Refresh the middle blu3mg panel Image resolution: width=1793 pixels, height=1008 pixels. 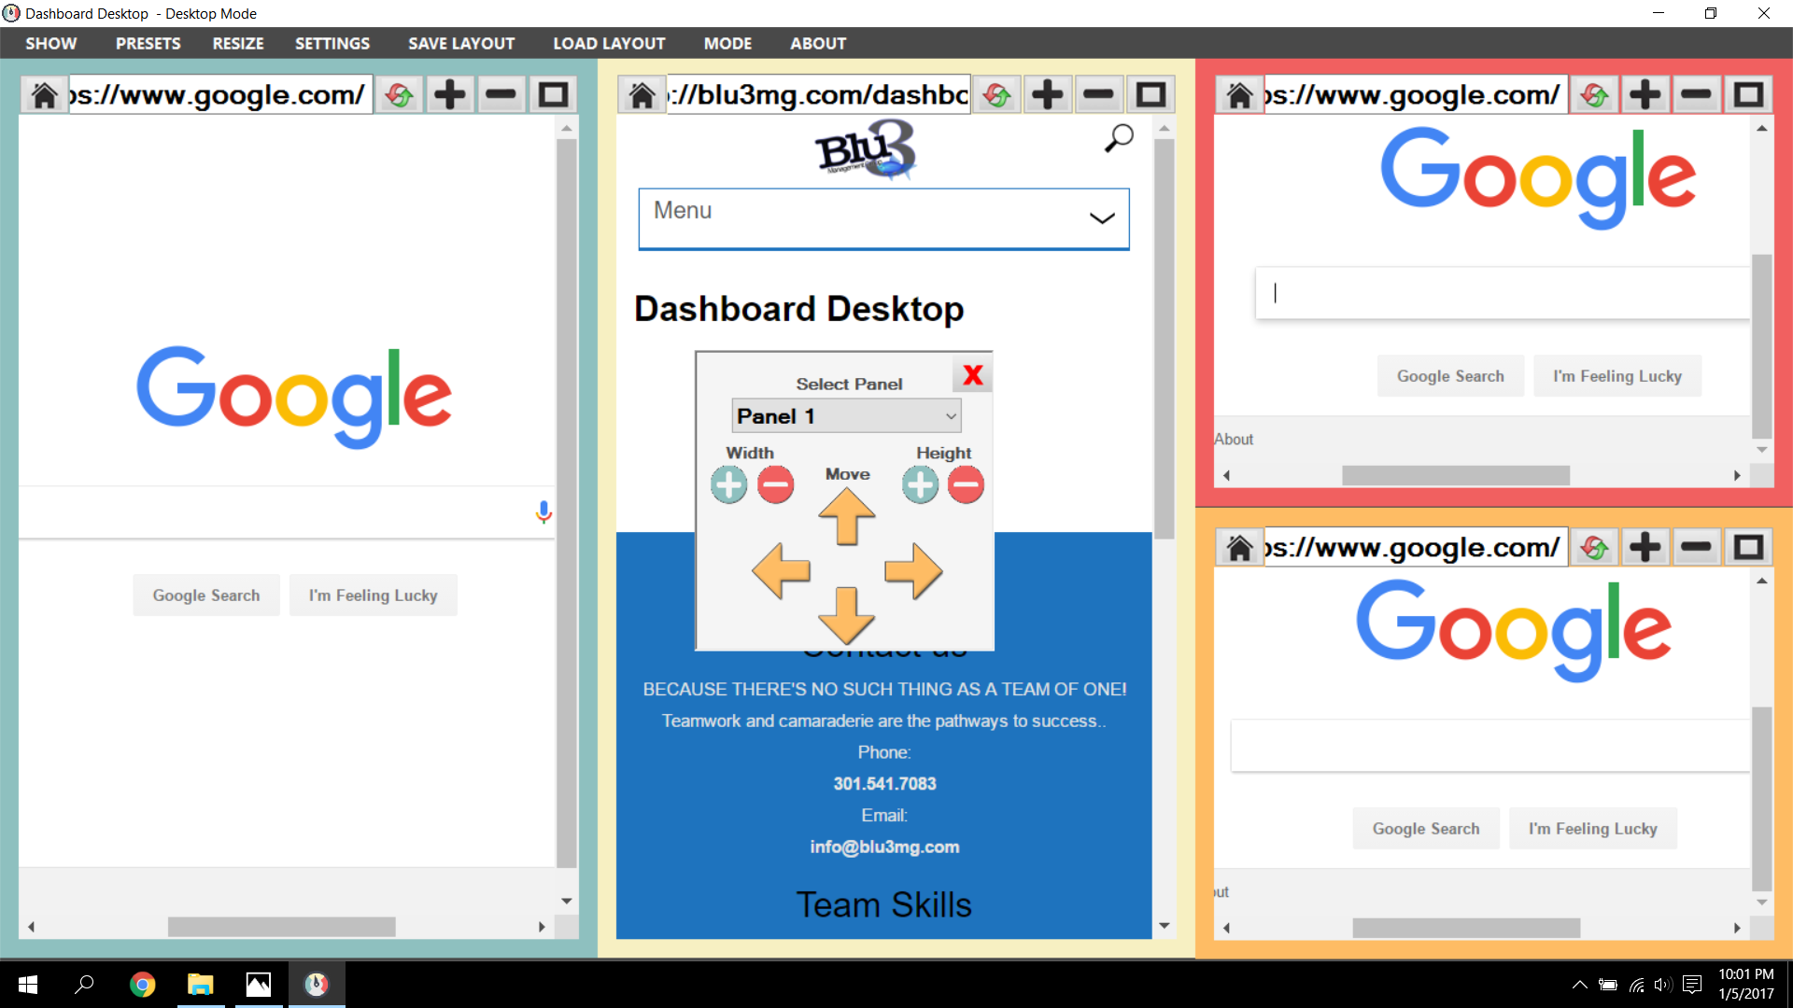pyautogui.click(x=997, y=95)
